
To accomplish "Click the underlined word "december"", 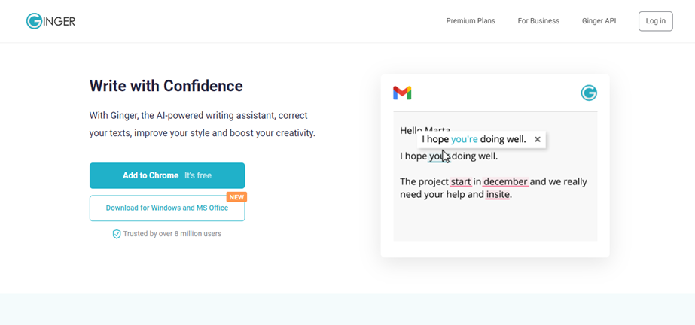I will pyautogui.click(x=505, y=181).
